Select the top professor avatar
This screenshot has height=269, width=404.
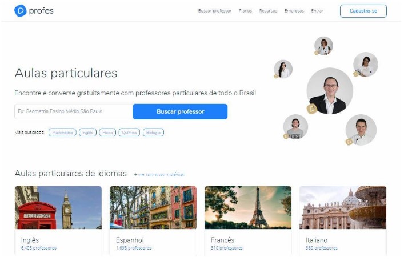pos(323,46)
